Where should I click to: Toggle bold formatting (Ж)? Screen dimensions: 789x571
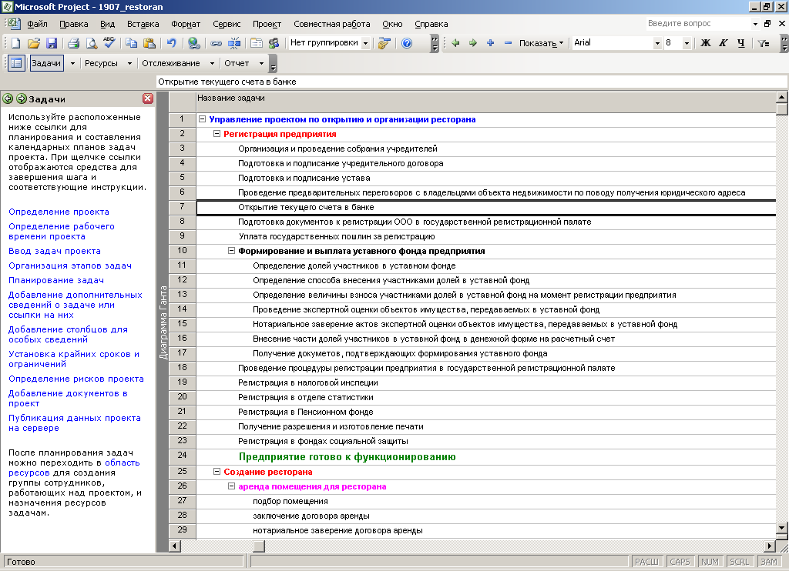click(705, 43)
